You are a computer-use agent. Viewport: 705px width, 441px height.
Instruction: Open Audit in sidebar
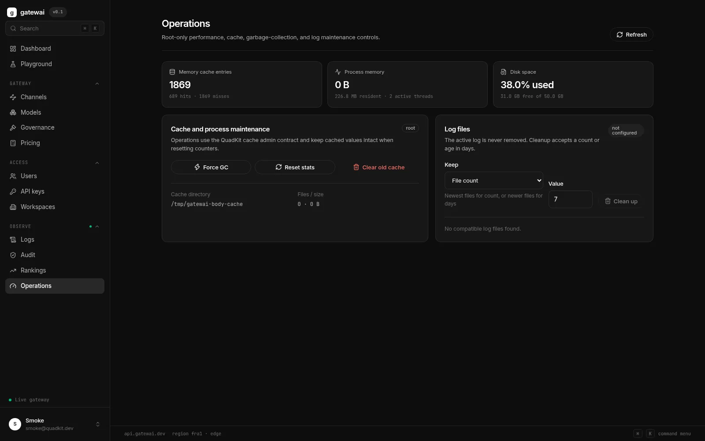[55, 255]
